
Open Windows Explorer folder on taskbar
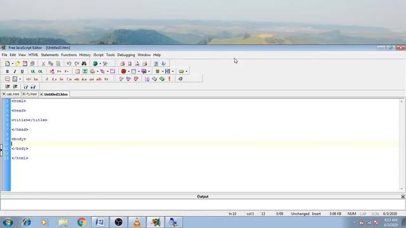tap(63, 222)
